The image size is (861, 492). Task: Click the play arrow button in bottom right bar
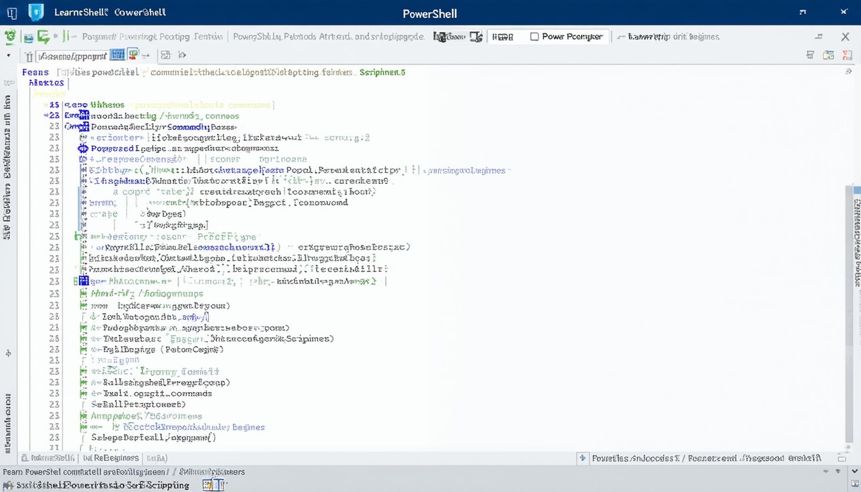(x=582, y=458)
